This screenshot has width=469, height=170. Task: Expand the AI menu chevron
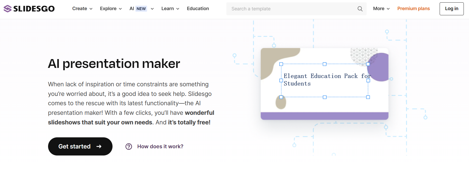click(x=152, y=9)
